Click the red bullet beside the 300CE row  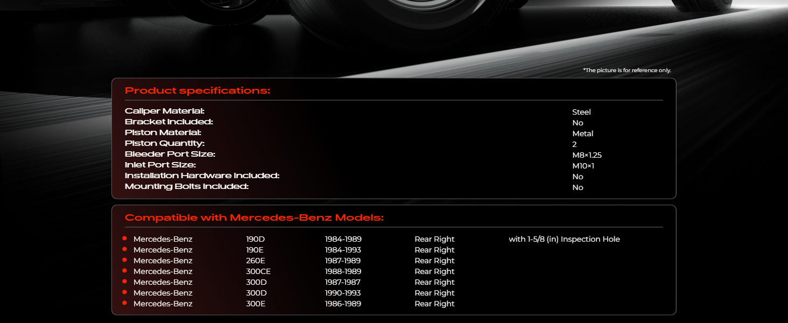(x=124, y=271)
